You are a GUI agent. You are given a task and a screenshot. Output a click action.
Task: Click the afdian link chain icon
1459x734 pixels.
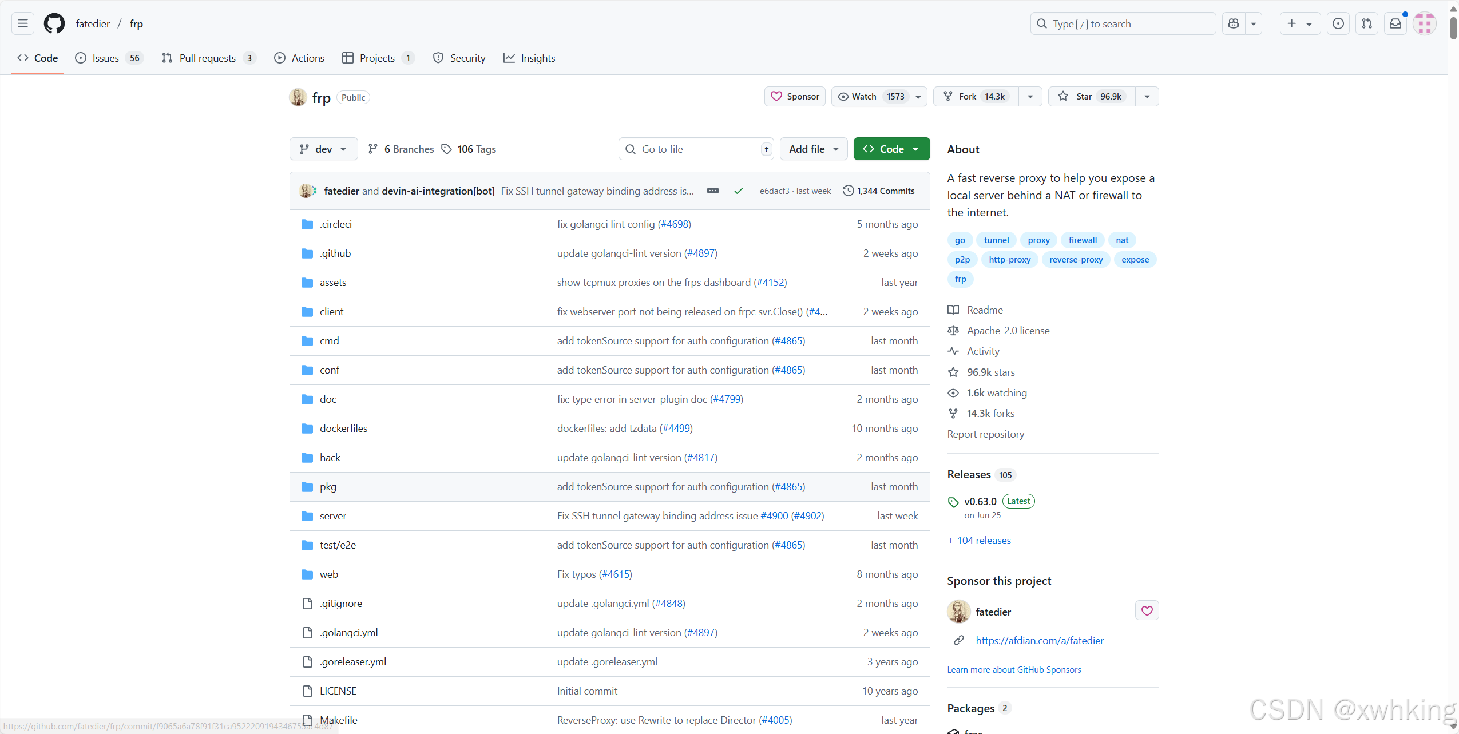pyautogui.click(x=959, y=640)
